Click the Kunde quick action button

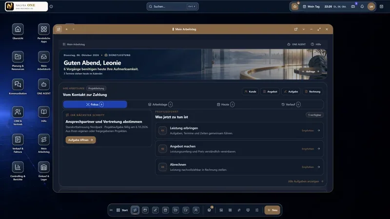[250, 91]
